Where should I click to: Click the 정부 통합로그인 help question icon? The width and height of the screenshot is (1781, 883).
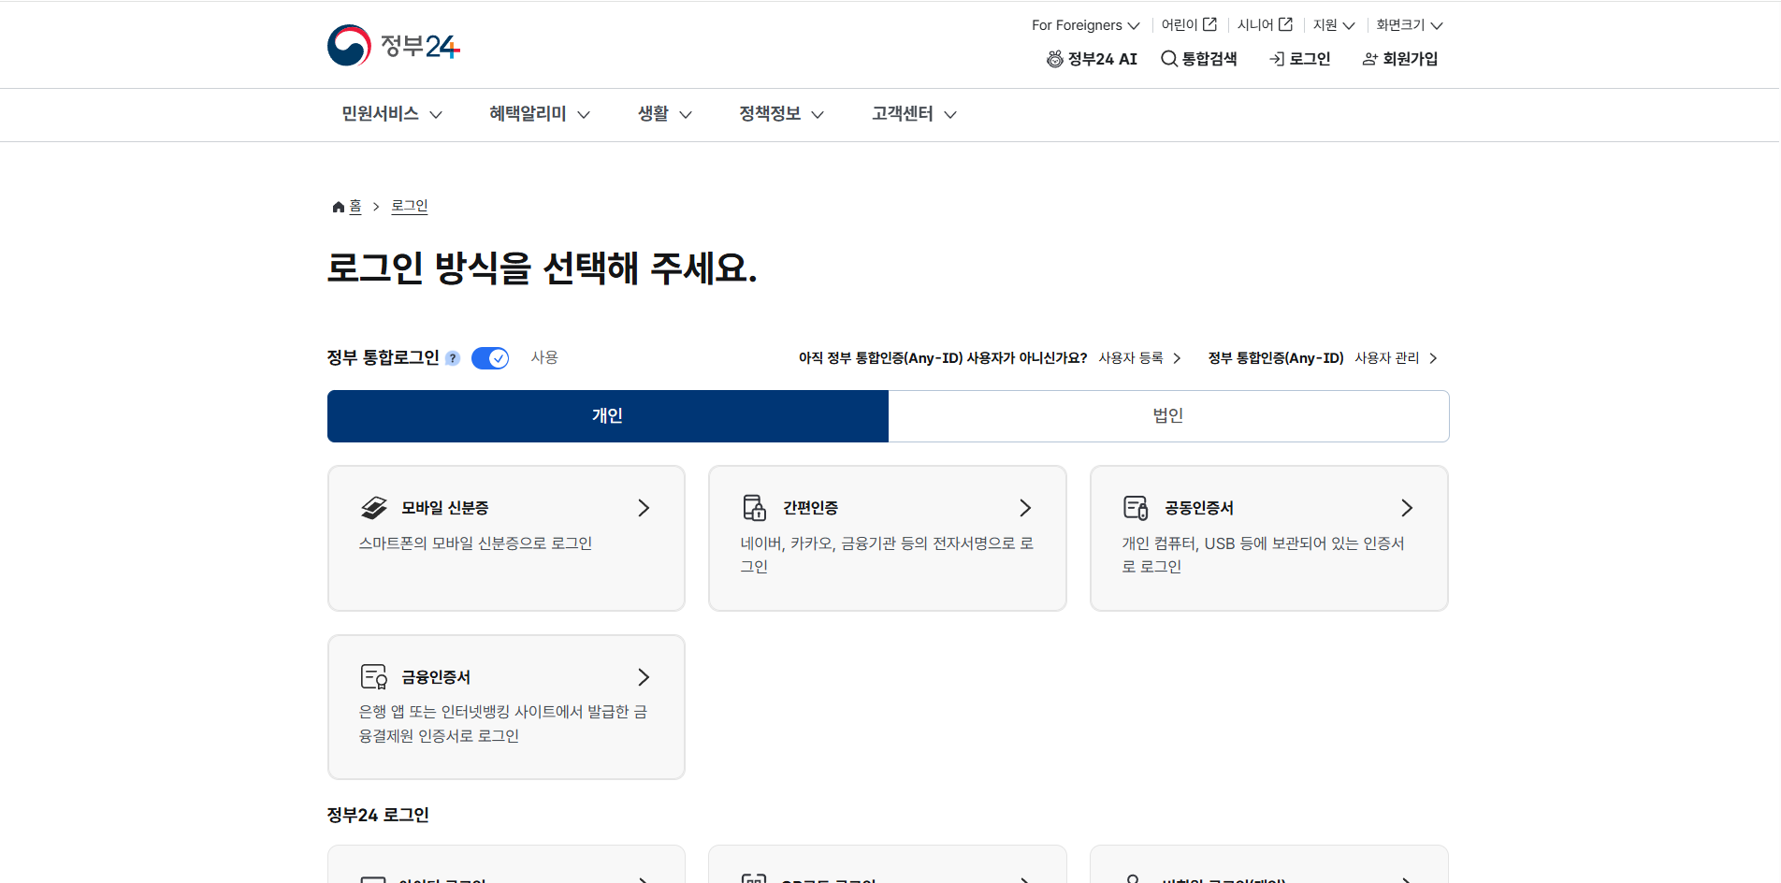click(453, 358)
